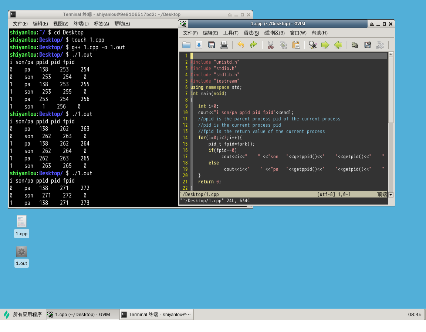Screen dimensions: 426x332
Task: Switch to Terminal 终端 taskbar button
Action: pos(156,315)
